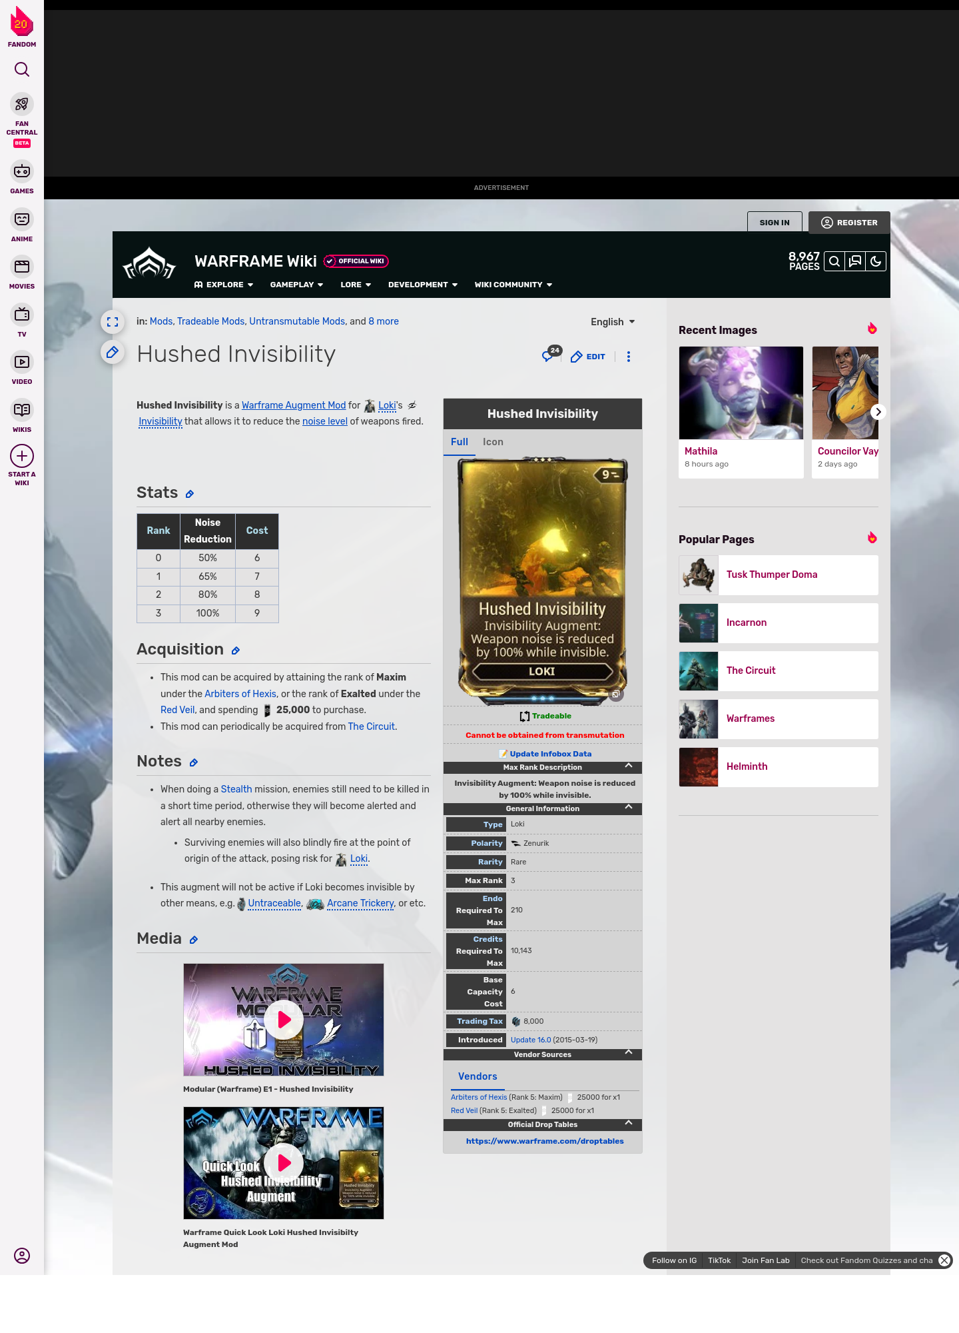Expand the Gameplay menu
The image size is (959, 1333).
(x=297, y=285)
